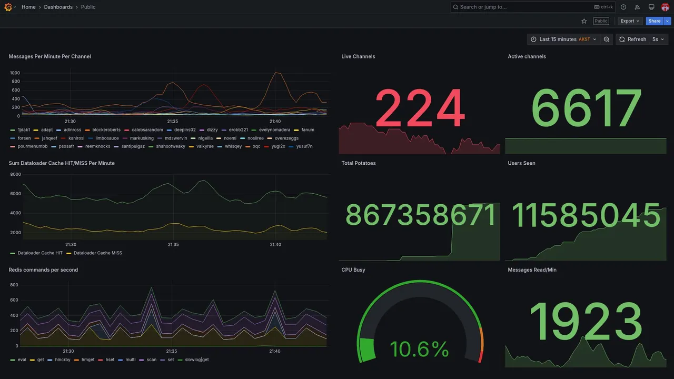
Task: Click the zoom out time range icon
Action: (607, 39)
